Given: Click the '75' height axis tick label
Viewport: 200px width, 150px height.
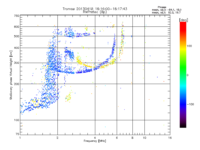Looking at the screenshot, I should pyautogui.click(x=17, y=134).
